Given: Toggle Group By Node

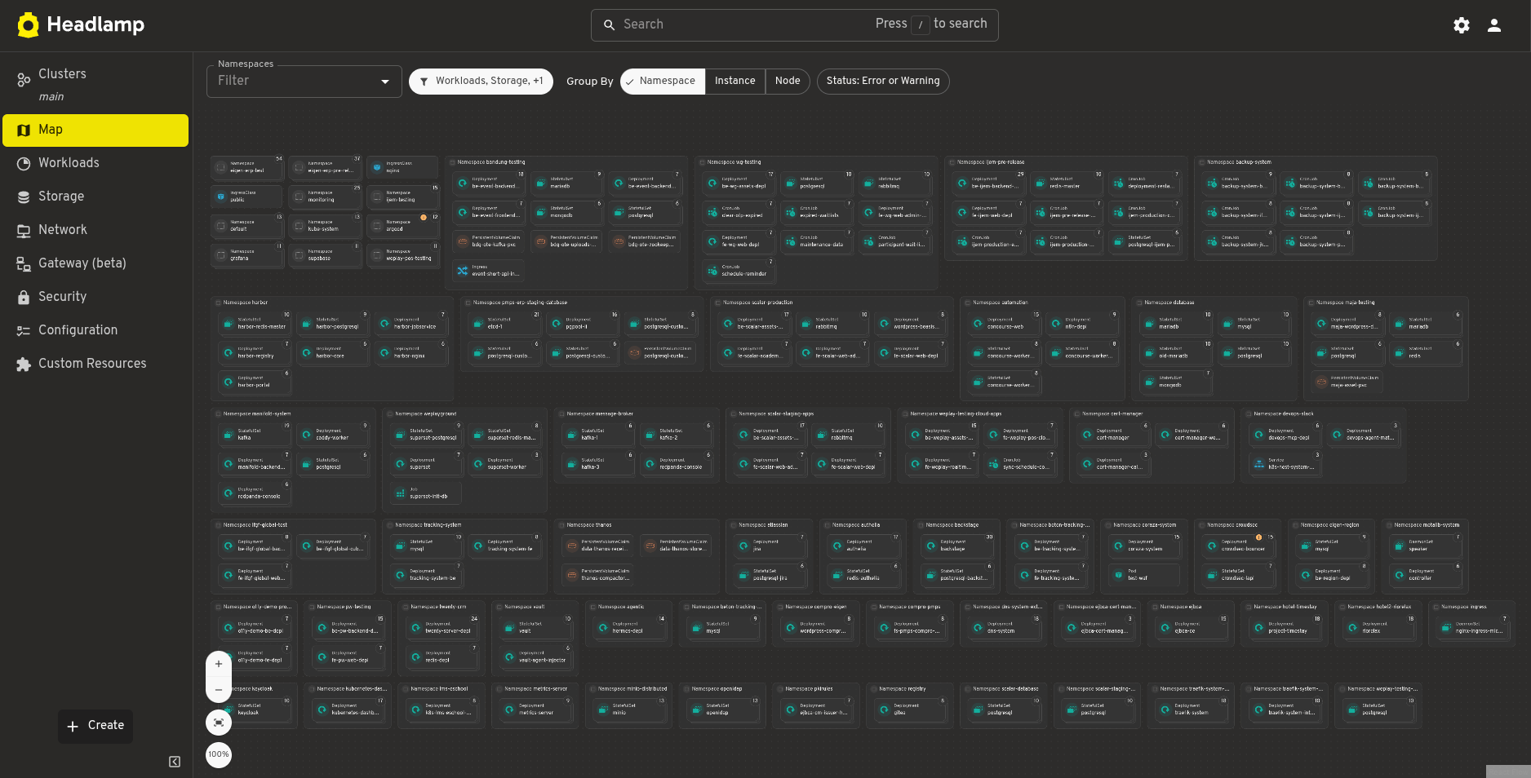Looking at the screenshot, I should click(x=788, y=82).
